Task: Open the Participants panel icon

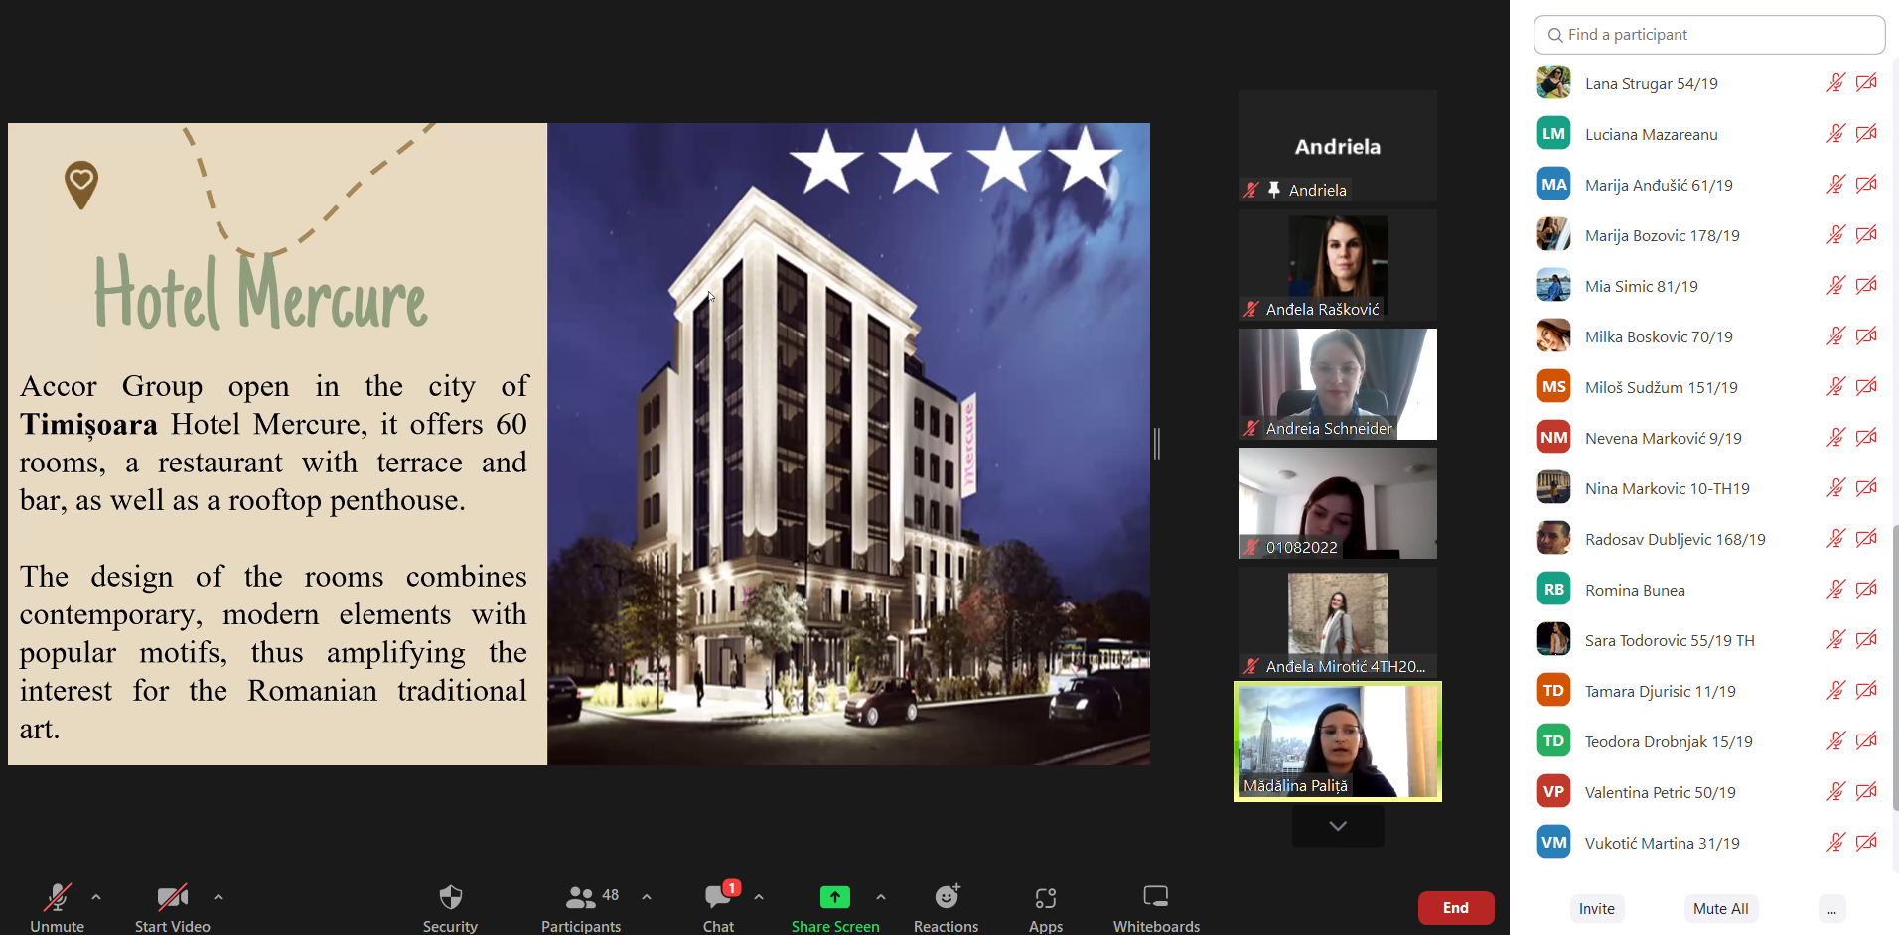Action: [x=580, y=897]
